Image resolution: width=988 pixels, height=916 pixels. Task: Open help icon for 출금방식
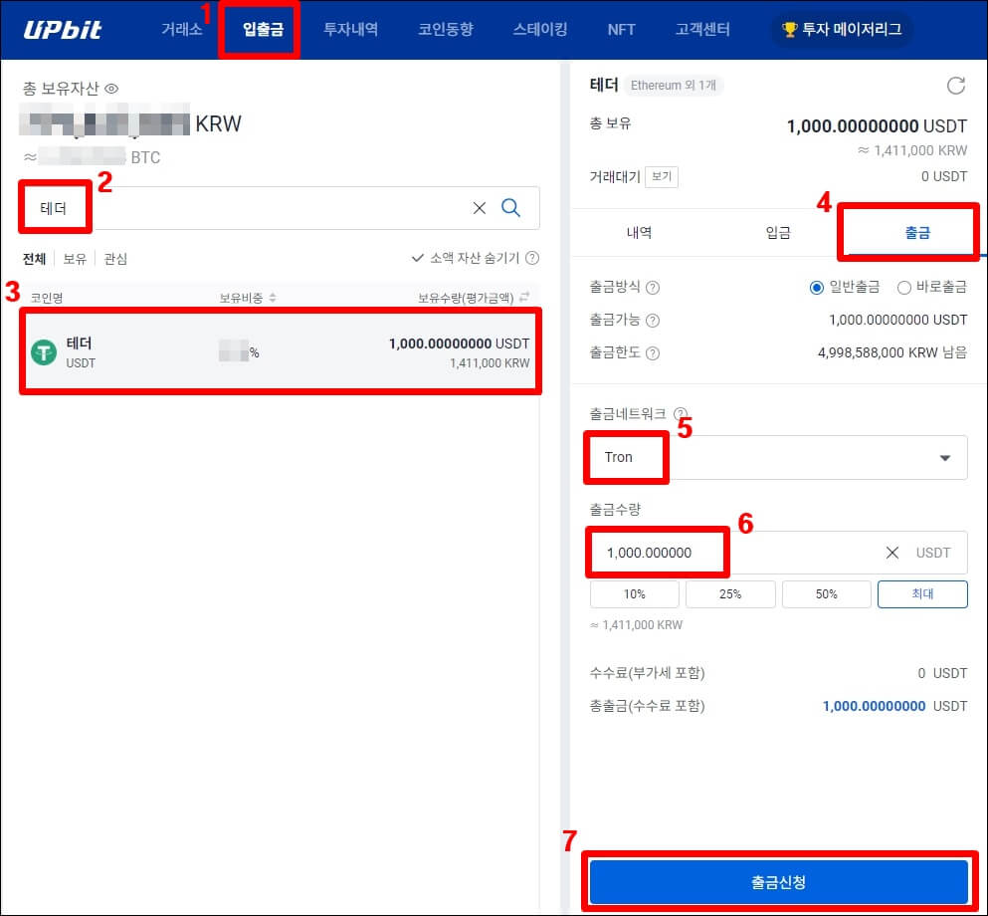[654, 288]
